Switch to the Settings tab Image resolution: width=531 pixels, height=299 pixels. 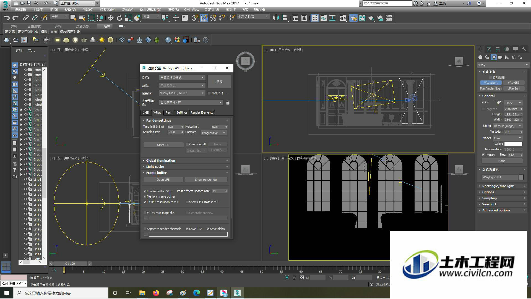tap(182, 113)
